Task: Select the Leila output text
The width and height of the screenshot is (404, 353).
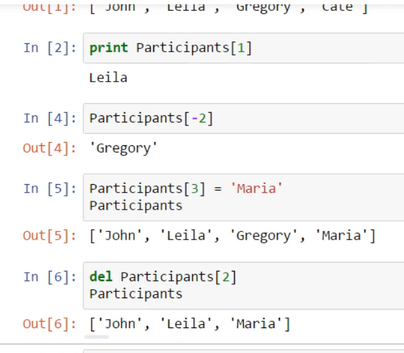Action: 108,78
